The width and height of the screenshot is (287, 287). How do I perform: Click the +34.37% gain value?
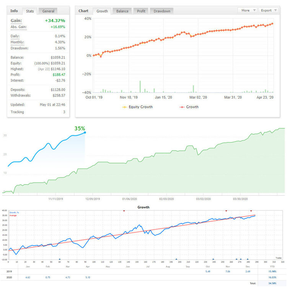point(55,21)
